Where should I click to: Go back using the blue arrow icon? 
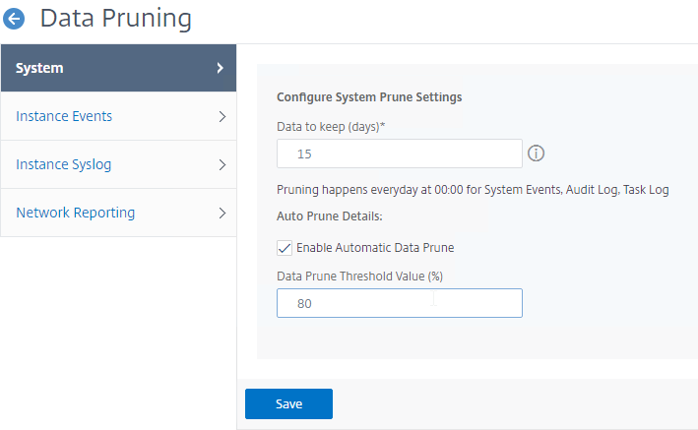pyautogui.click(x=14, y=19)
